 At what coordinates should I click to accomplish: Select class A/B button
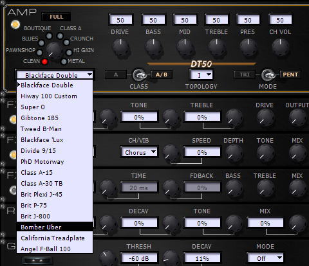tap(162, 75)
